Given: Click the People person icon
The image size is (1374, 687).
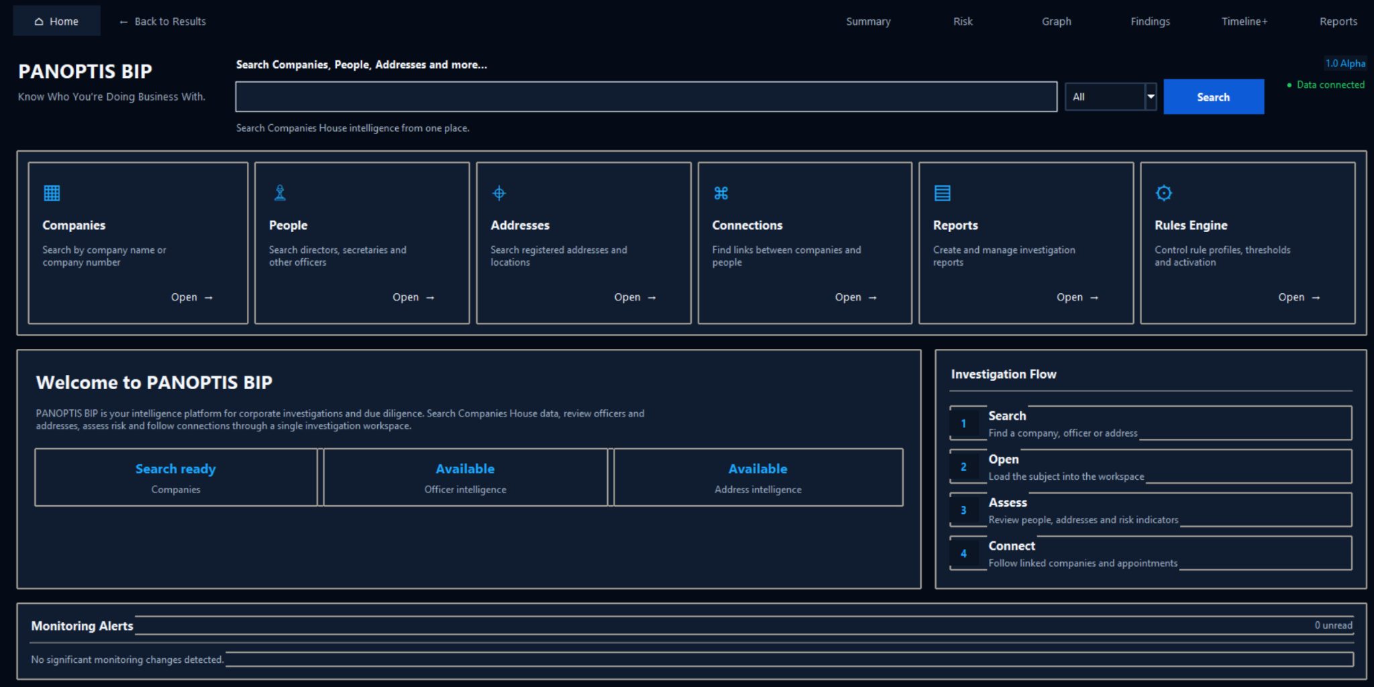Looking at the screenshot, I should click(x=280, y=193).
